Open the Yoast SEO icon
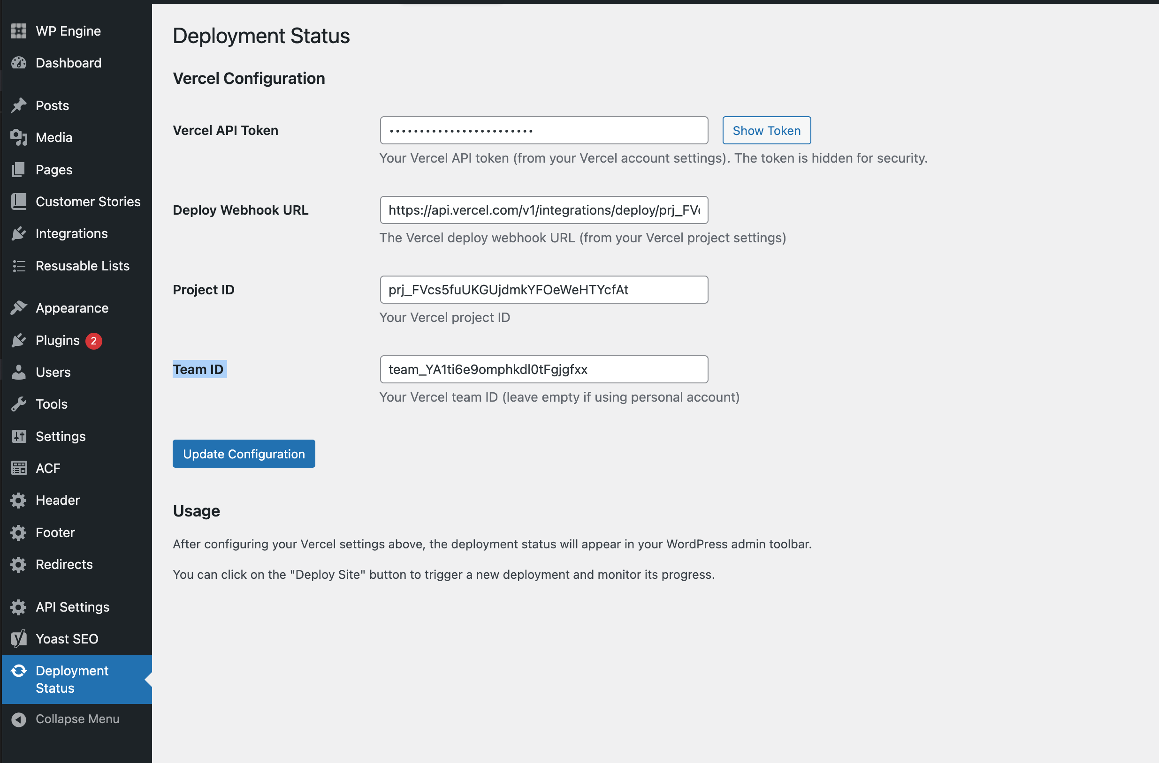1159x763 pixels. coord(18,638)
